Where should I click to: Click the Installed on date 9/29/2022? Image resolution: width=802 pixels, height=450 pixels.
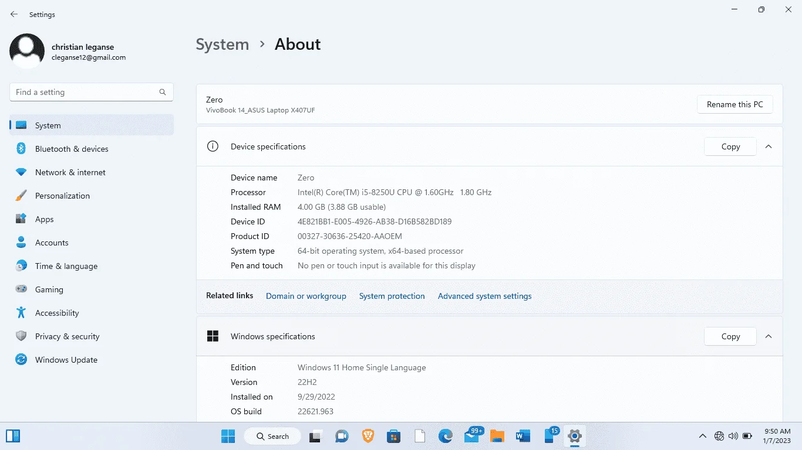point(316,397)
